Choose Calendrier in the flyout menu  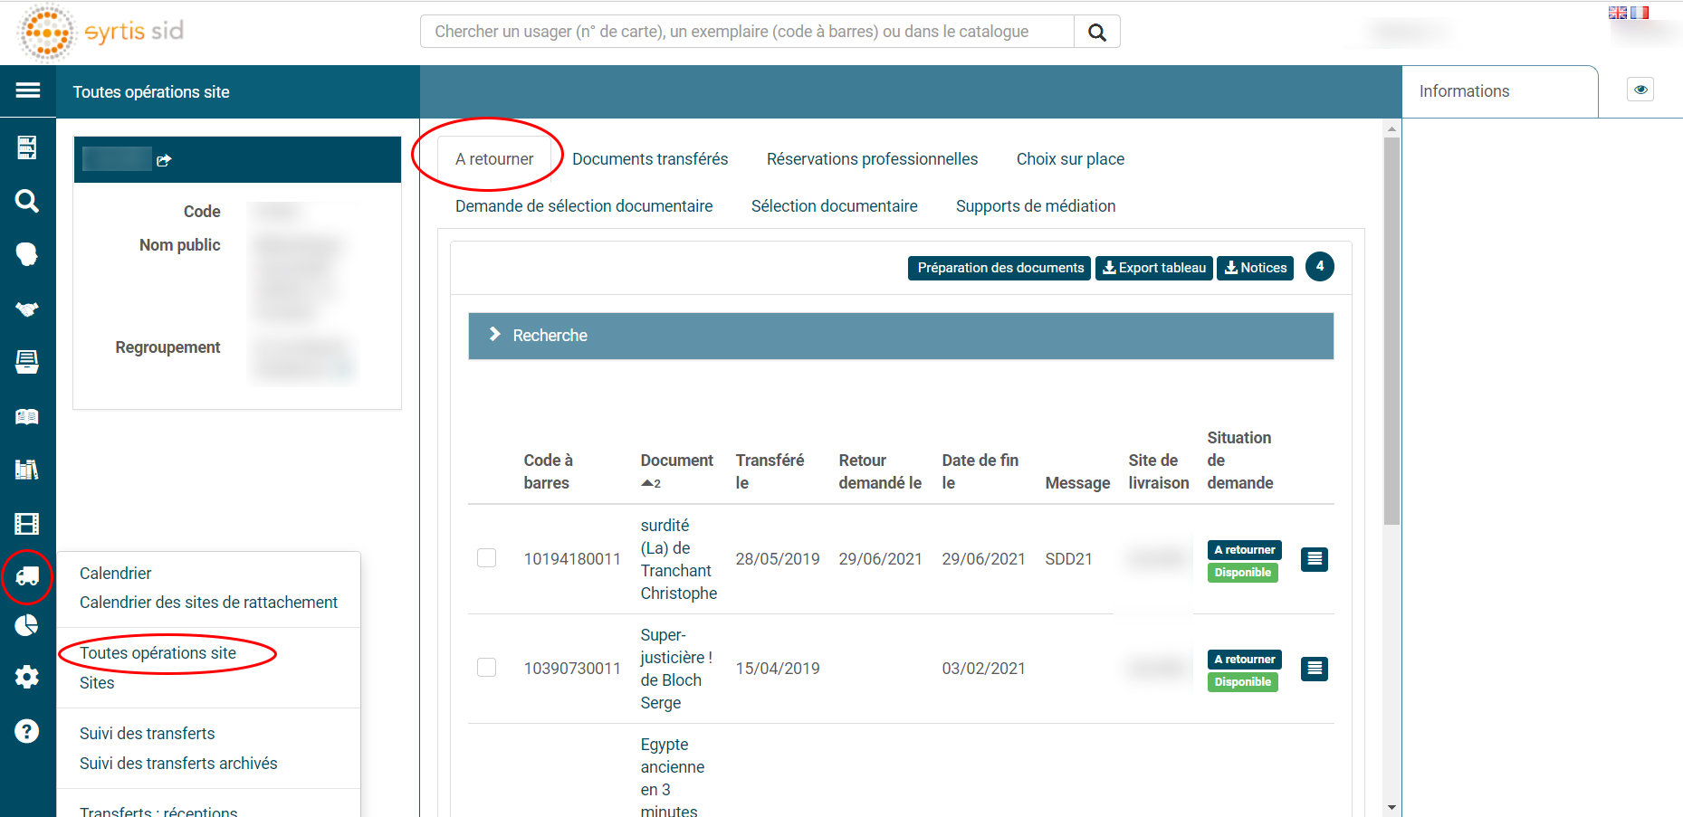[115, 574]
